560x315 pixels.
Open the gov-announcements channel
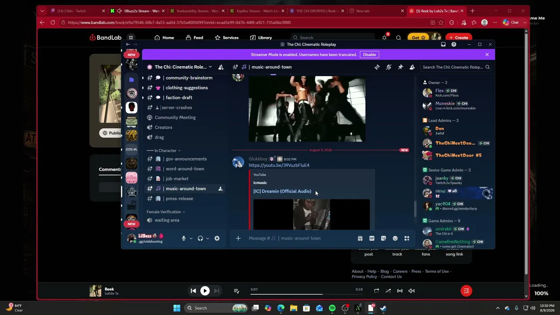185,159
